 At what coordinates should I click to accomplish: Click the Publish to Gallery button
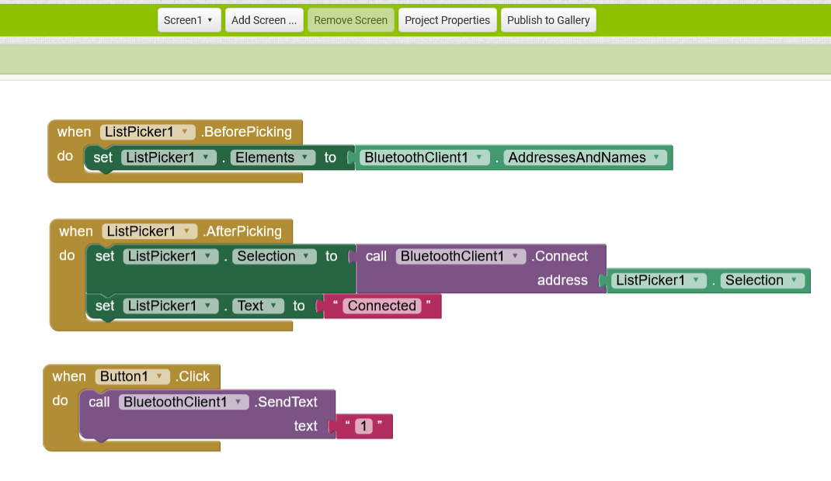click(548, 19)
